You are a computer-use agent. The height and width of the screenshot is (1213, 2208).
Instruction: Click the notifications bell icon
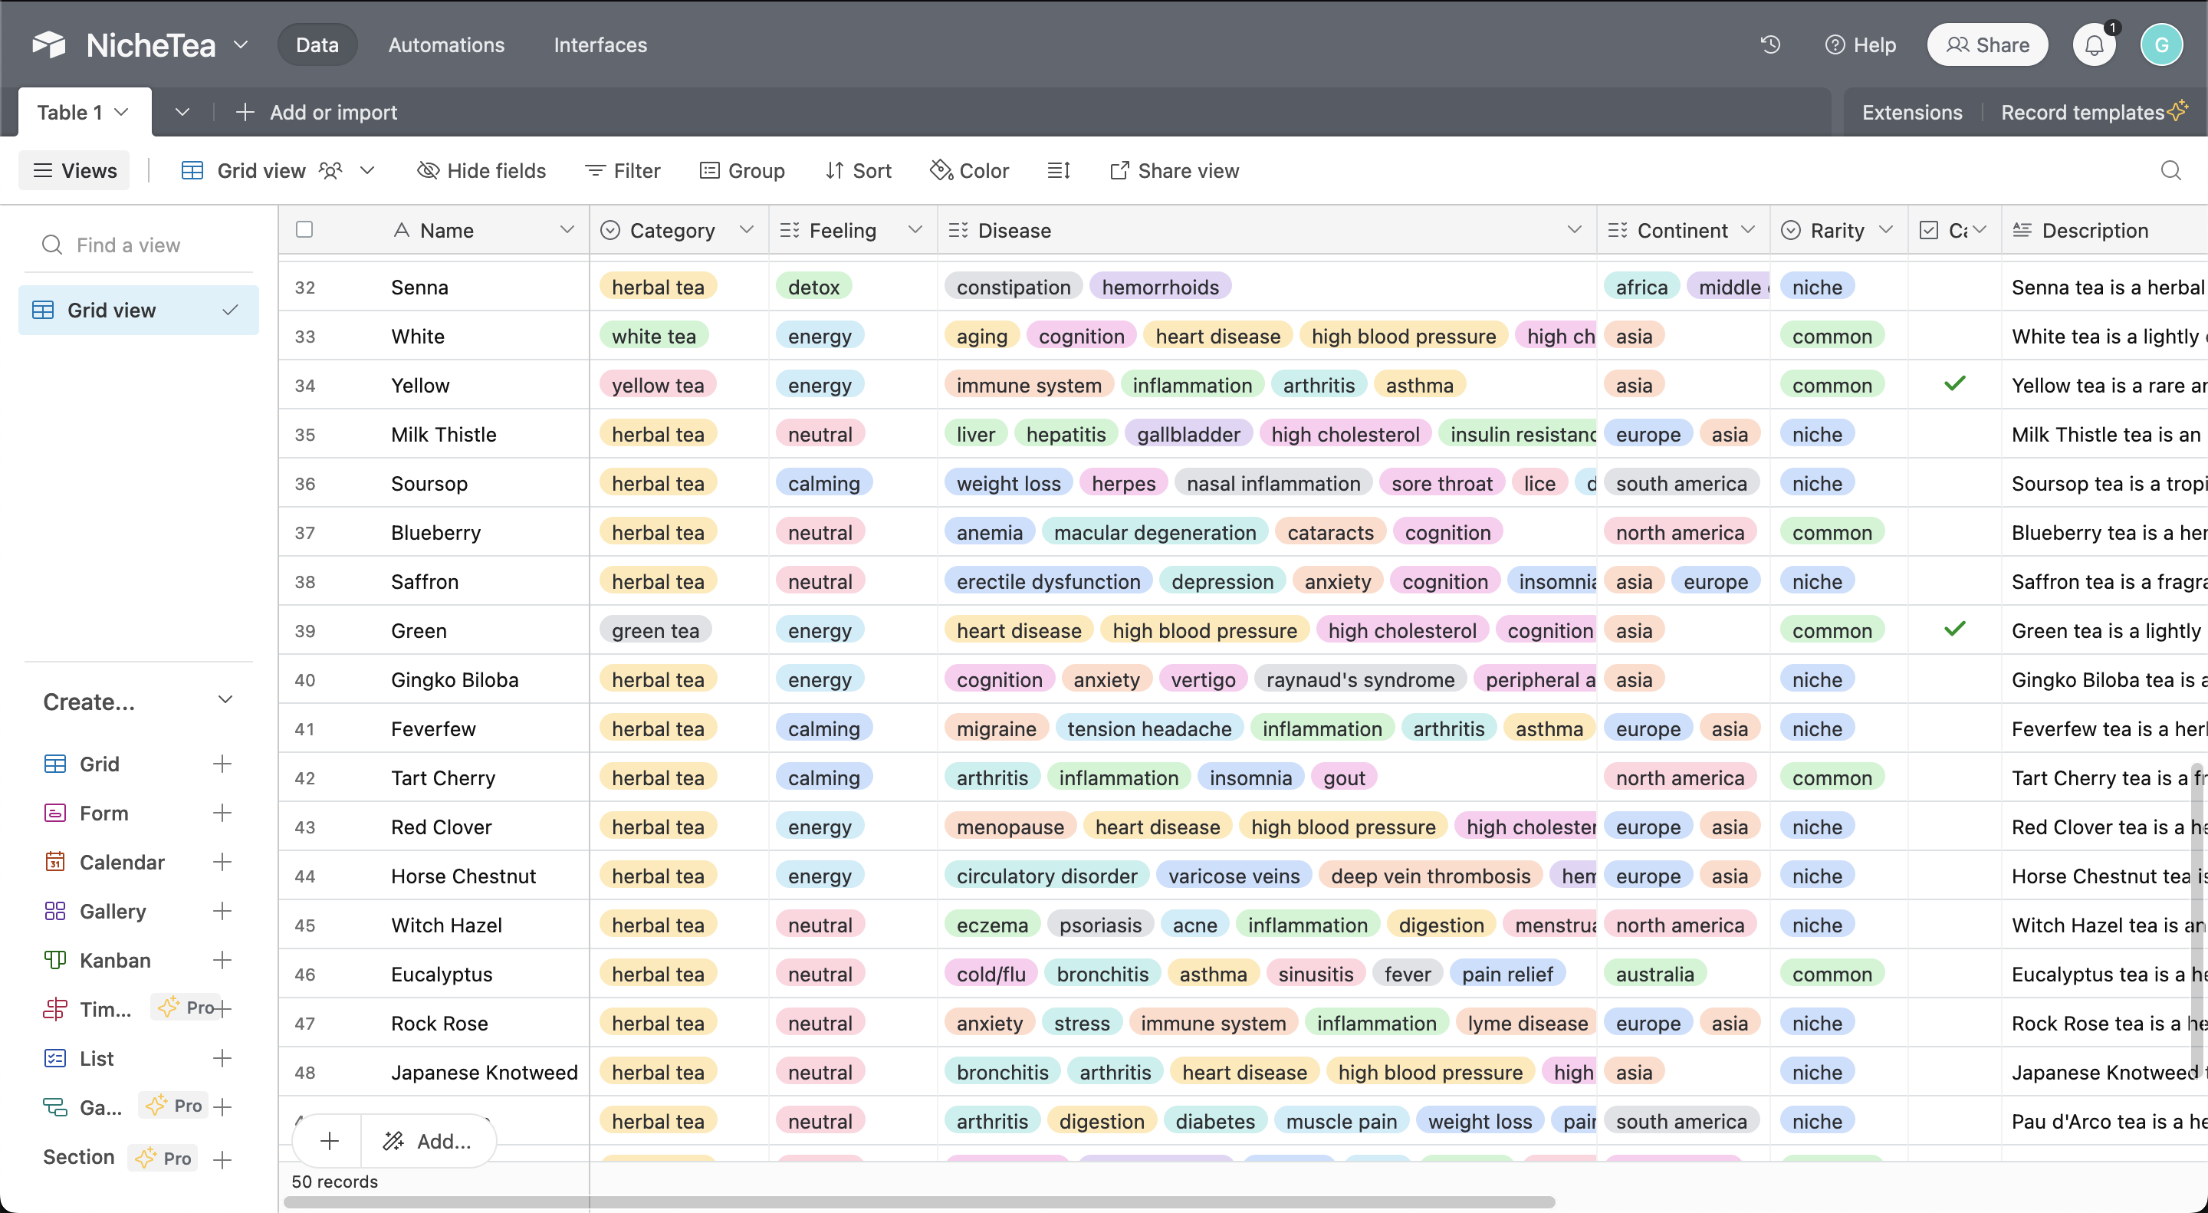point(2093,44)
